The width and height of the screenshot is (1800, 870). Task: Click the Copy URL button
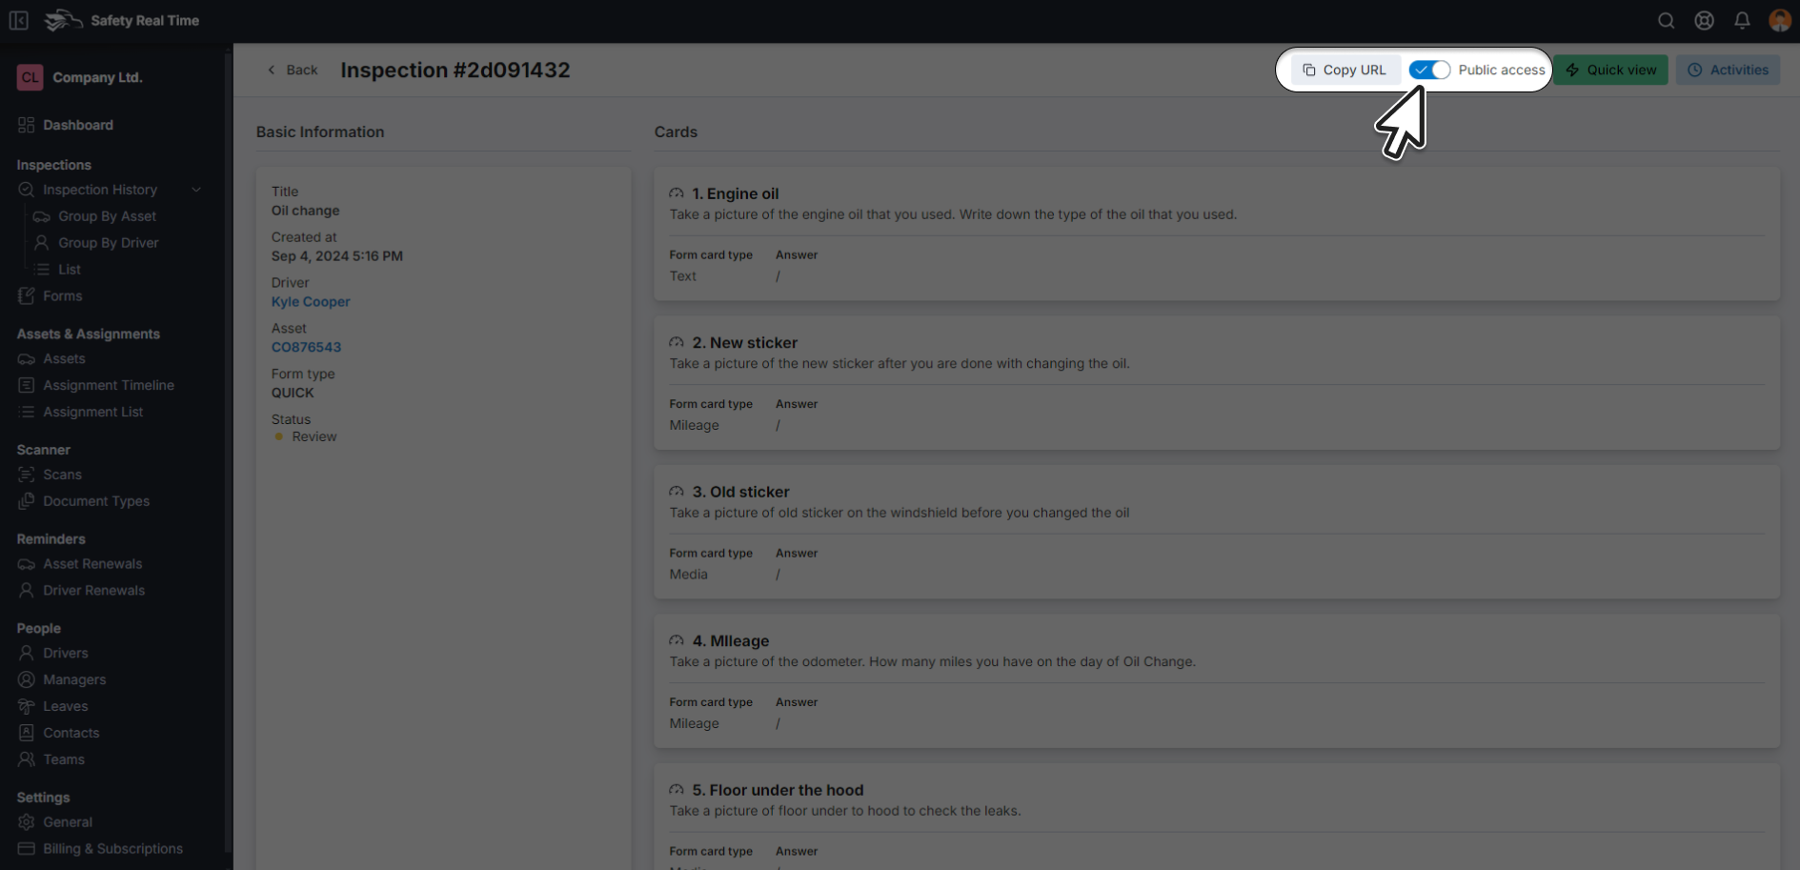point(1345,70)
